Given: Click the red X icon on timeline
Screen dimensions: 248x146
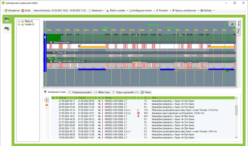Looking at the screenshot, I should [x=234, y=37].
